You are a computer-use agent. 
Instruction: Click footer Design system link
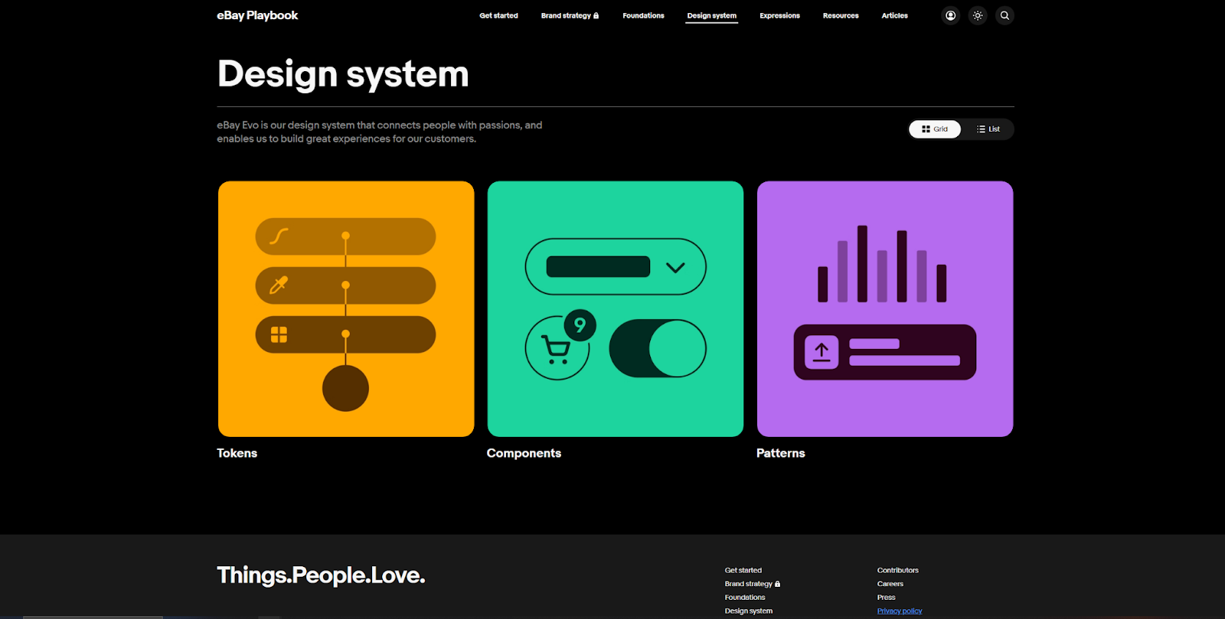(749, 611)
